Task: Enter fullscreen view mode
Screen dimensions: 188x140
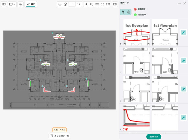Action: (103, 4)
